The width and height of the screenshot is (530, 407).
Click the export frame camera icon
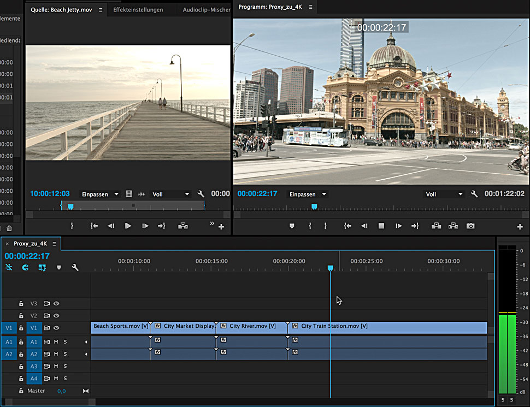[x=470, y=226]
